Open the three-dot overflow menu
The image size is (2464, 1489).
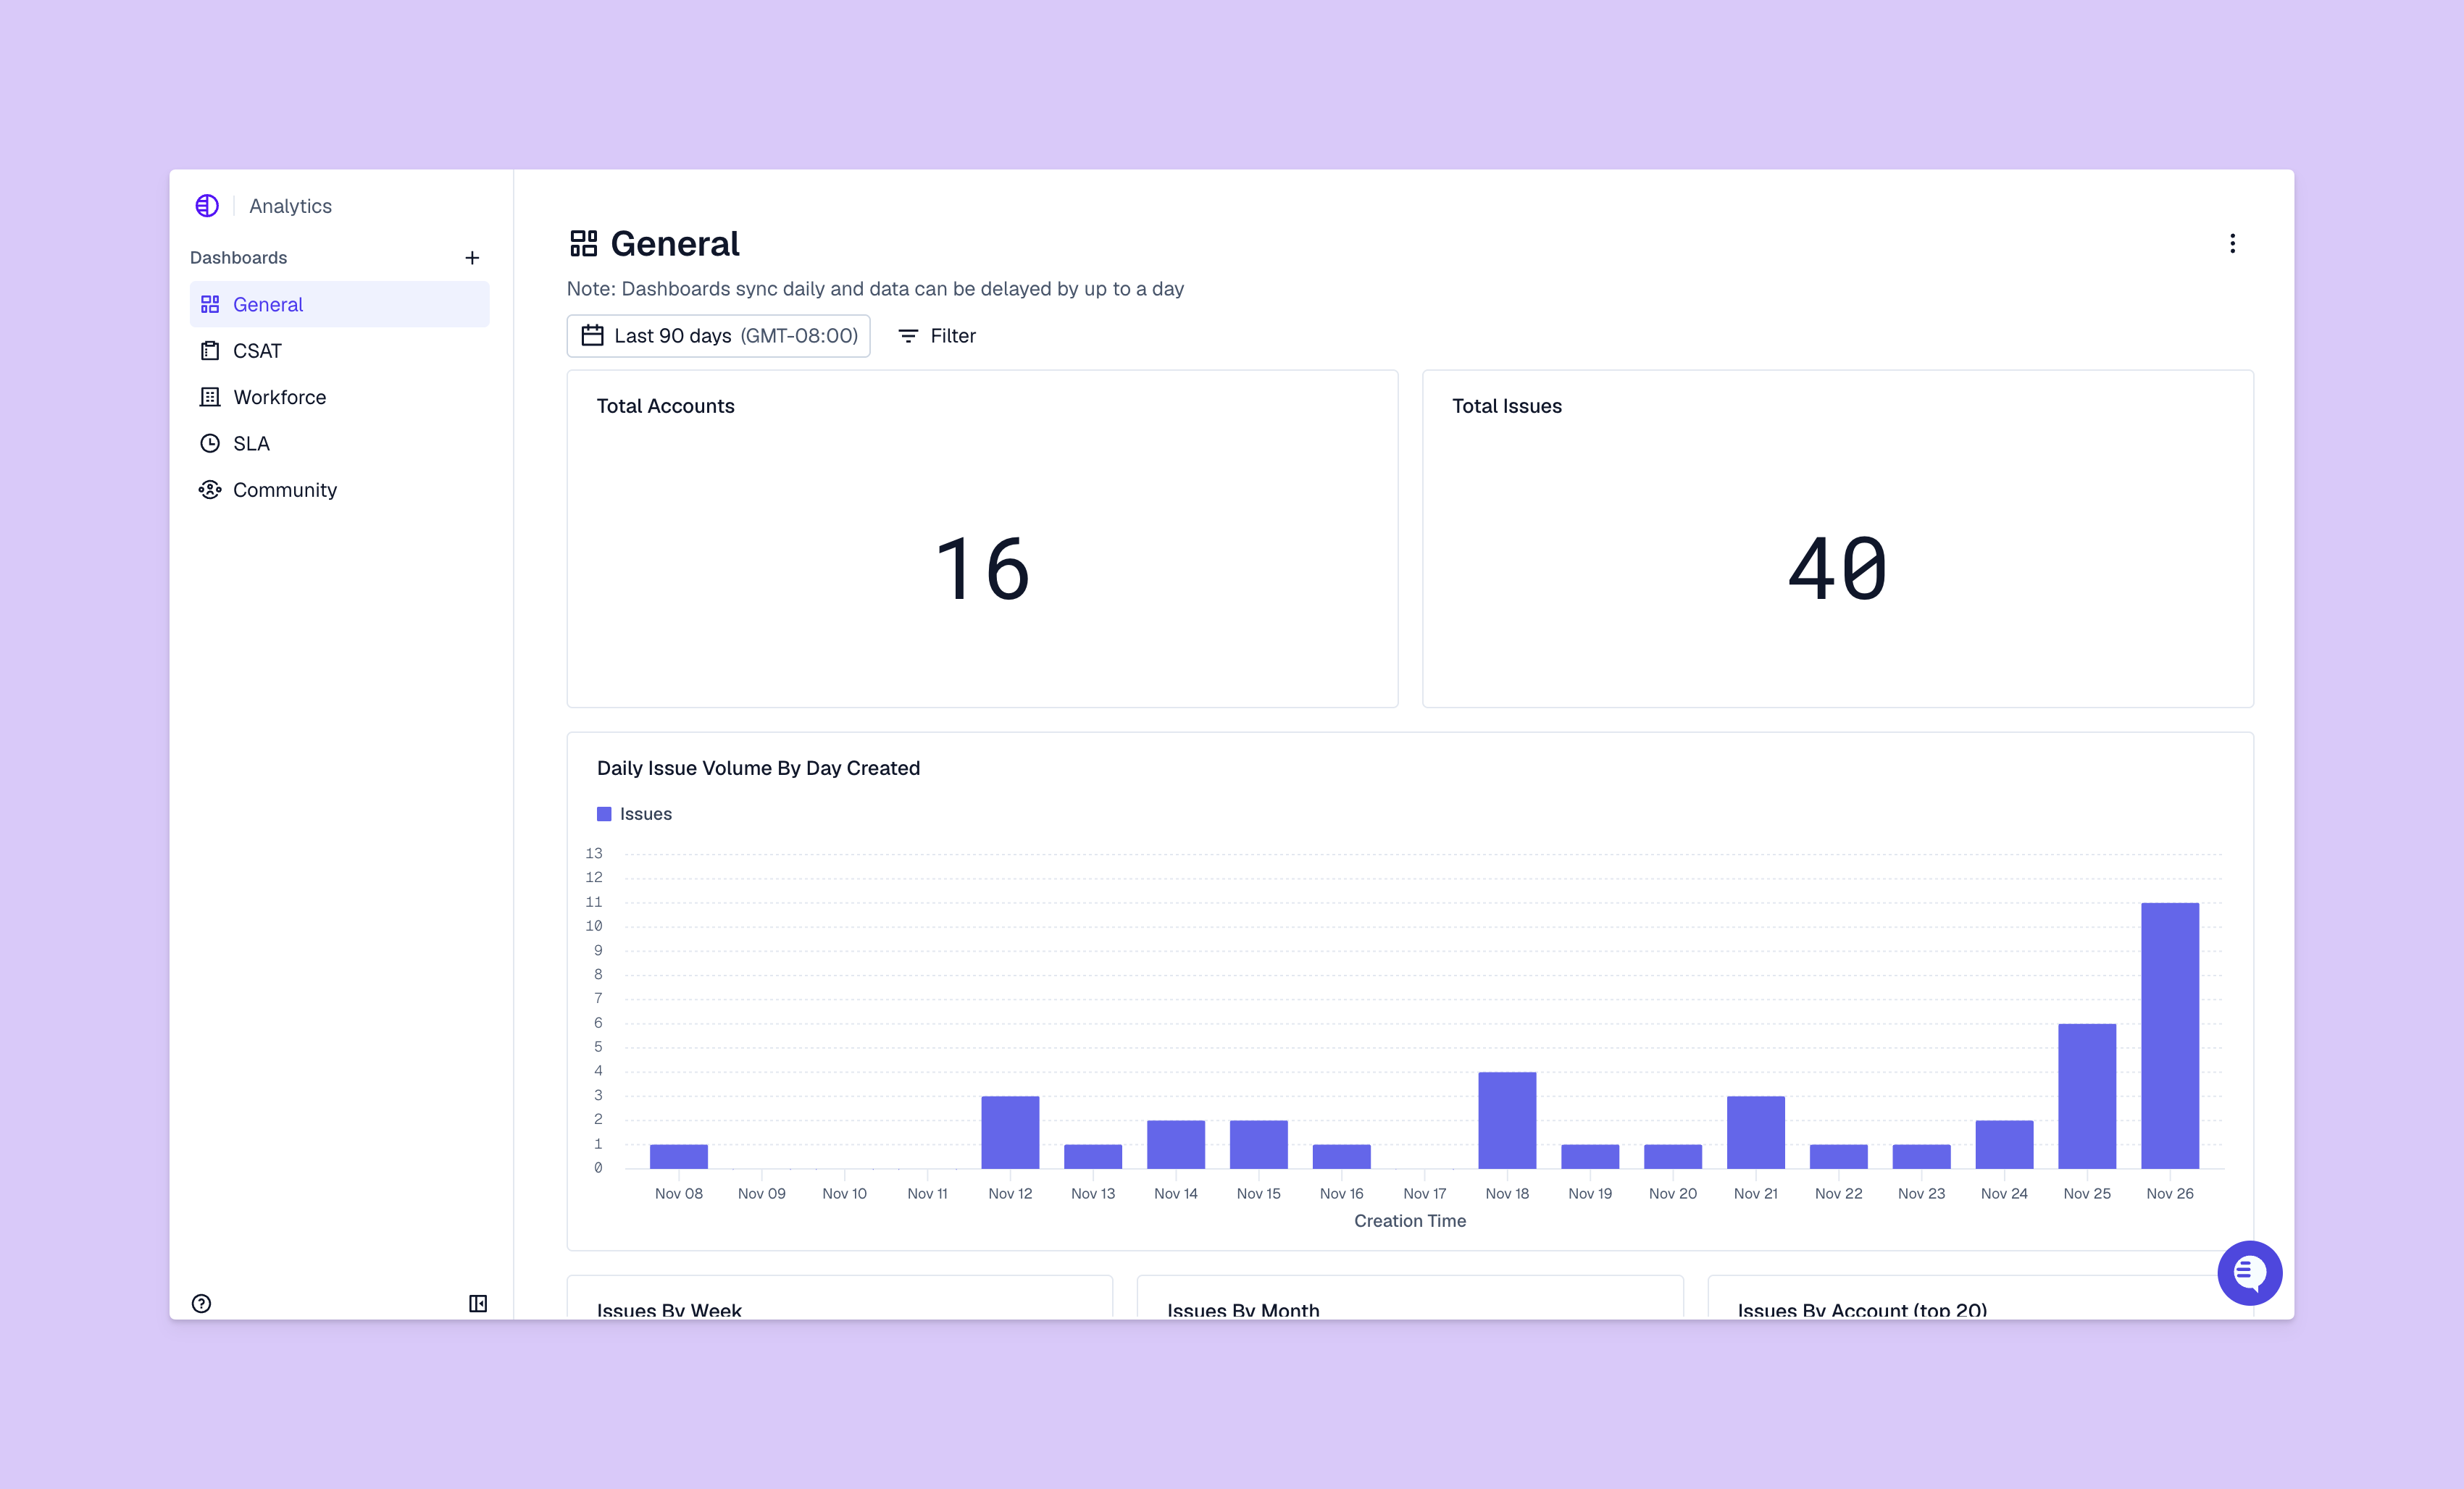(2232, 243)
